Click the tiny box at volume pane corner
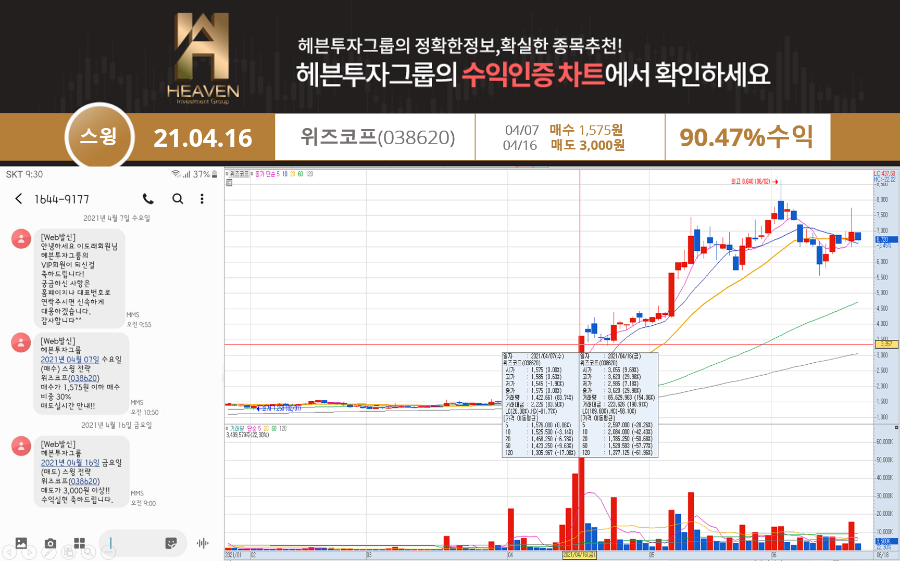Screen dimensions: 900x561 [896, 428]
